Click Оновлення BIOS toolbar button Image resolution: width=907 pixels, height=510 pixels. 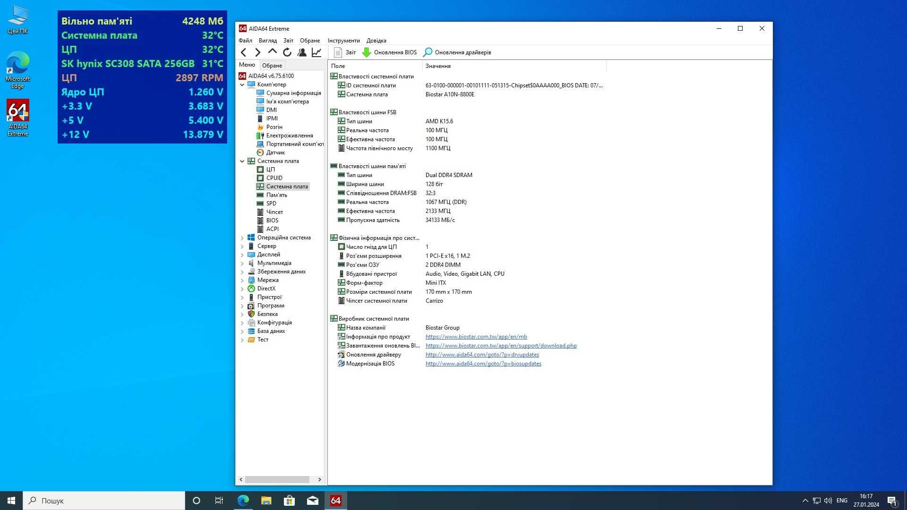click(390, 52)
